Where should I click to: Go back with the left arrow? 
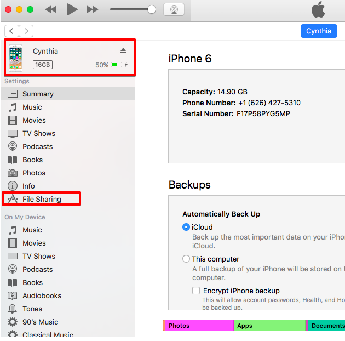pos(12,31)
